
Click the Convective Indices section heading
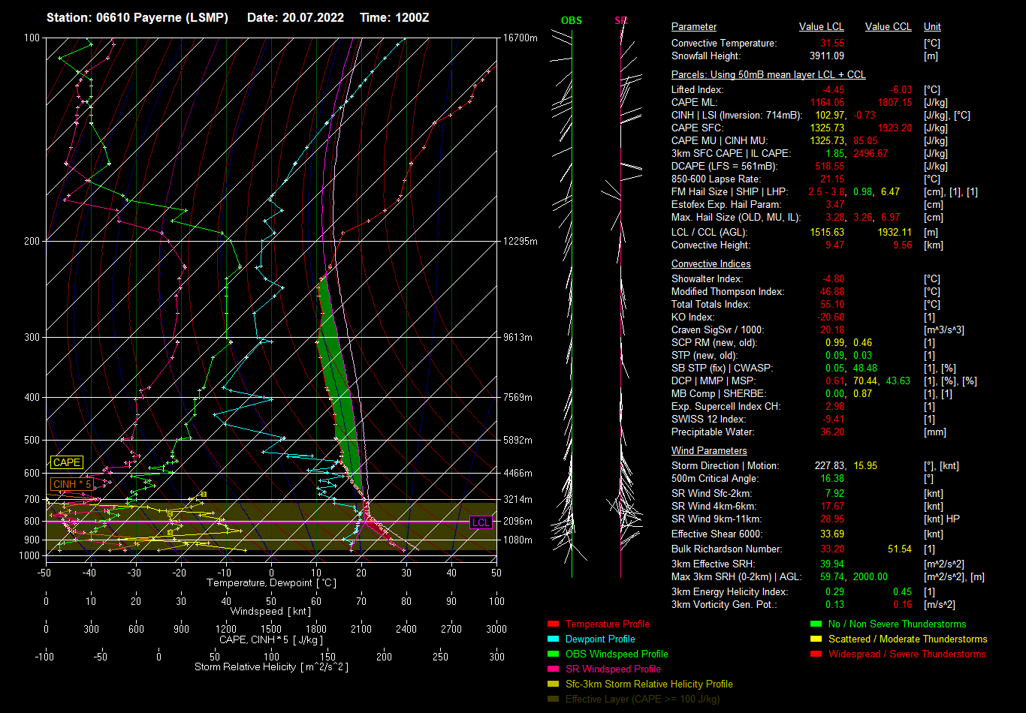point(711,264)
